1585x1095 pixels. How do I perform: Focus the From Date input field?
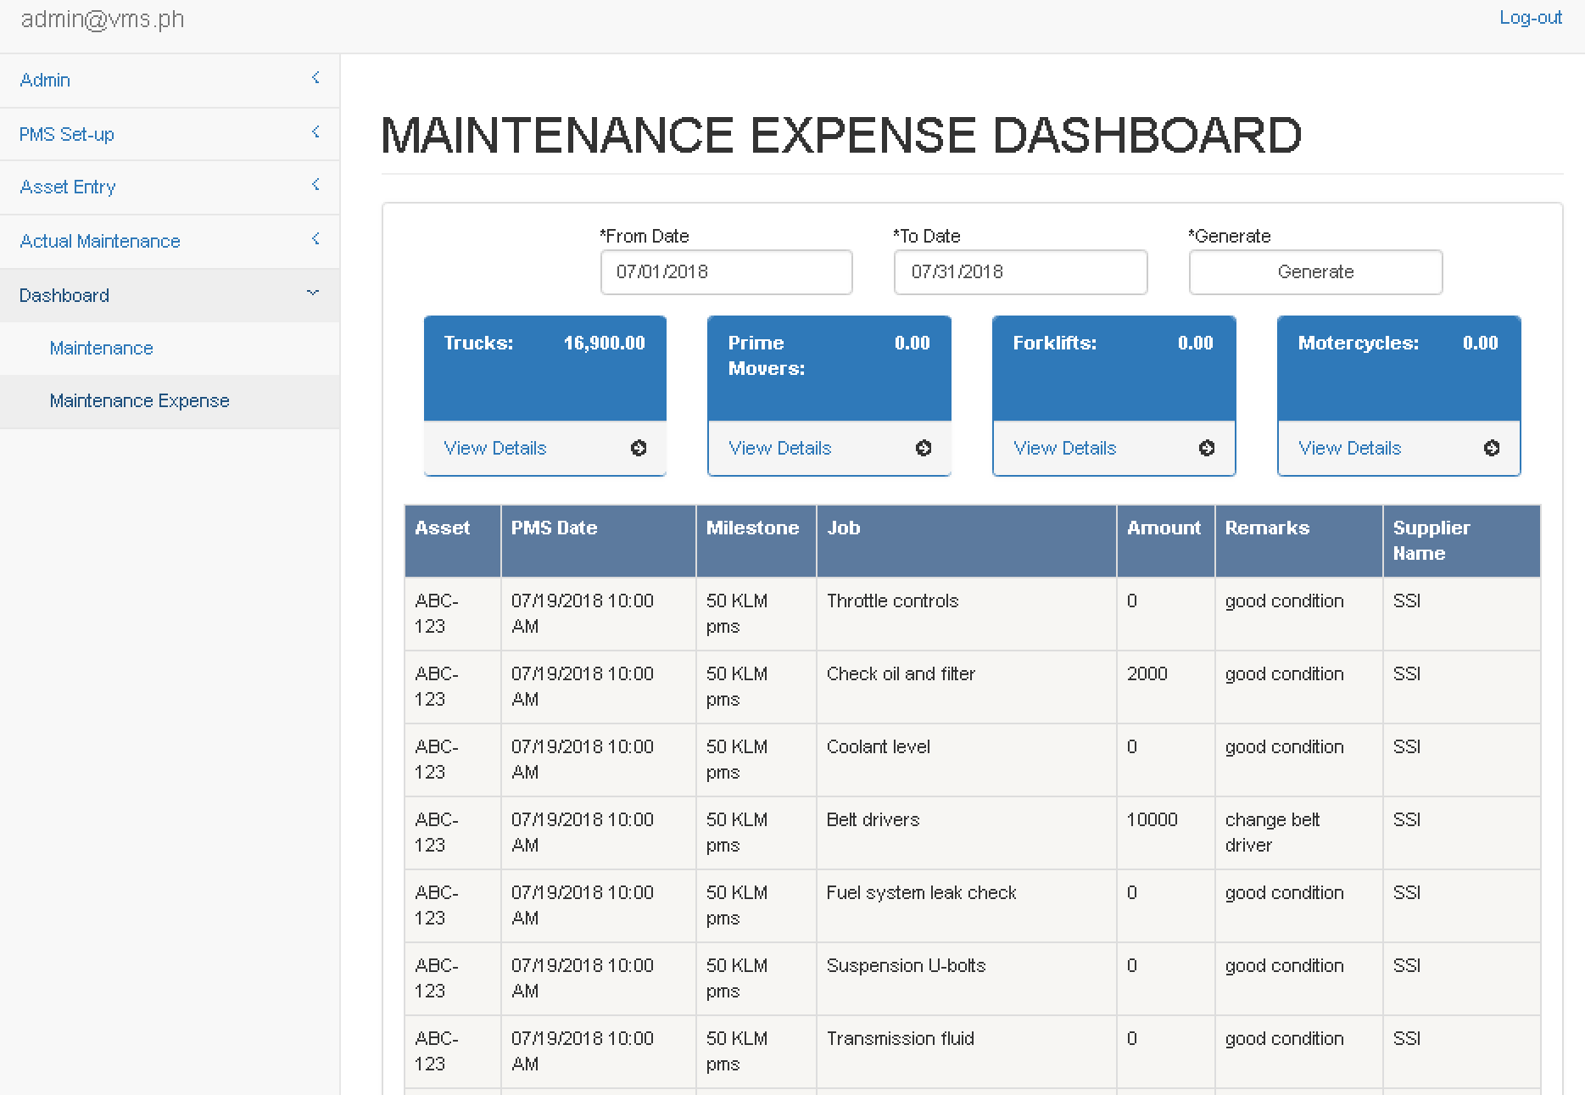[x=727, y=272]
